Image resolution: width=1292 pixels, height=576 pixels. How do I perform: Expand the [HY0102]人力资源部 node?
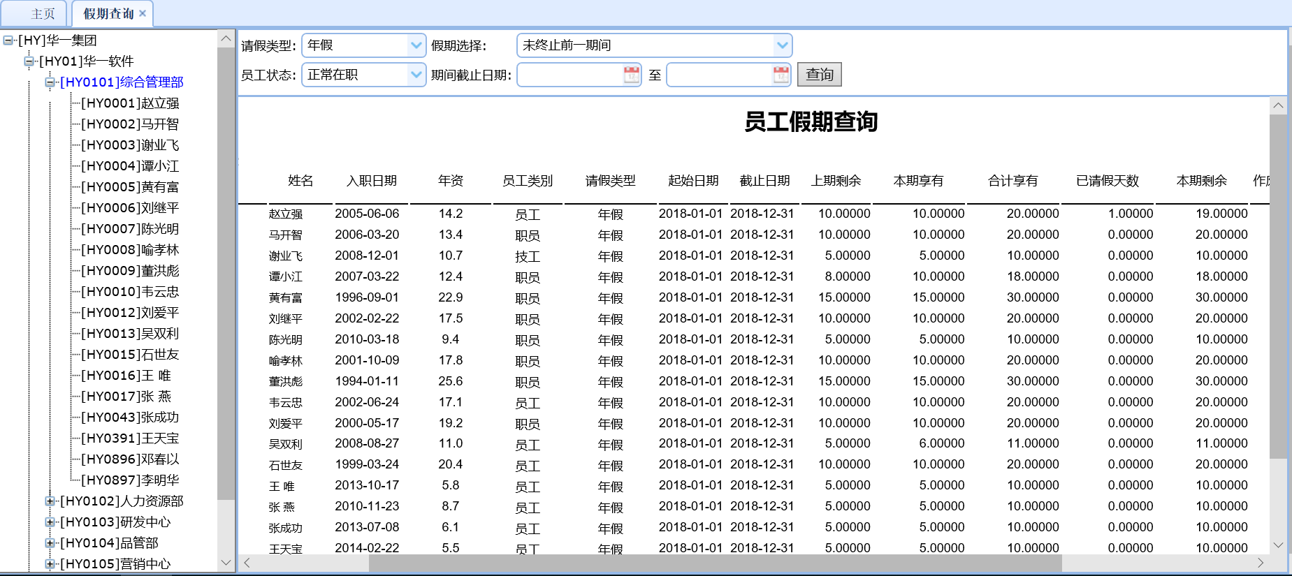pyautogui.click(x=50, y=501)
